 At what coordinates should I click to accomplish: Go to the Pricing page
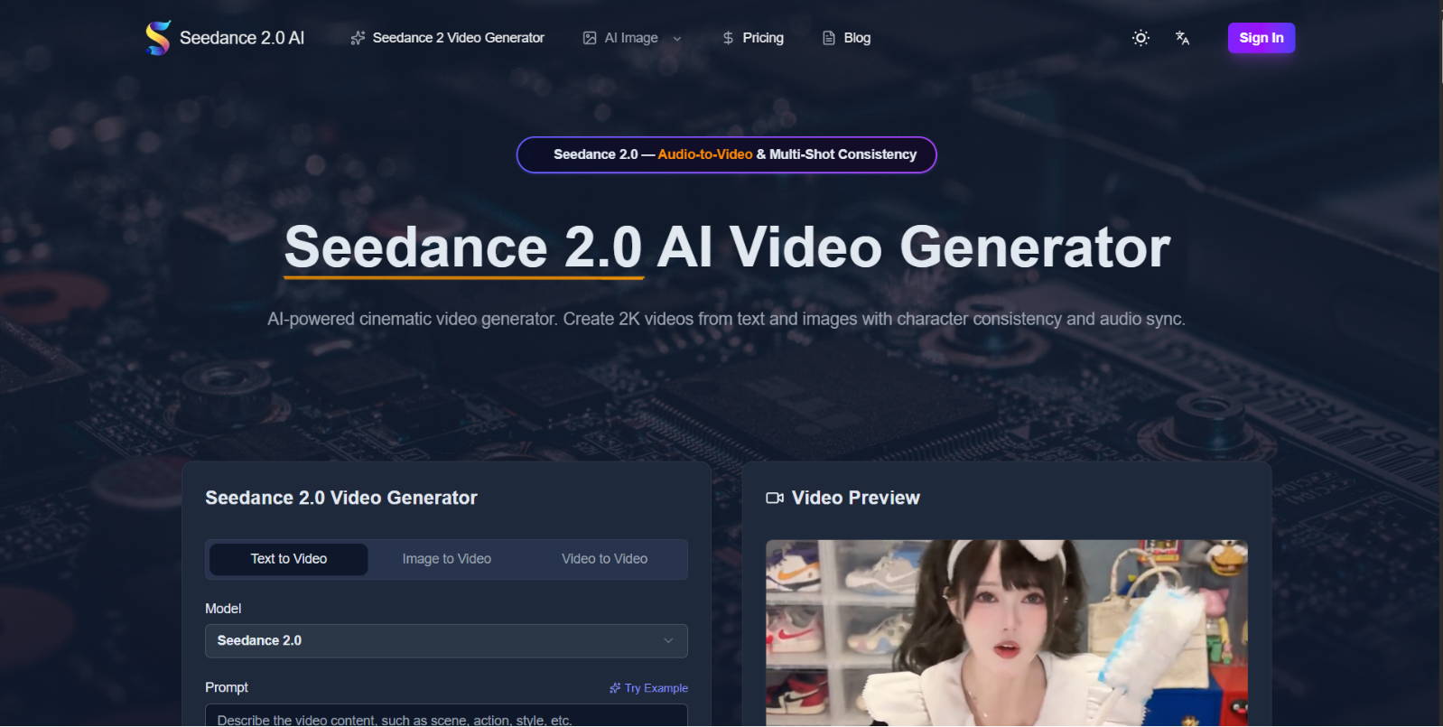point(753,38)
